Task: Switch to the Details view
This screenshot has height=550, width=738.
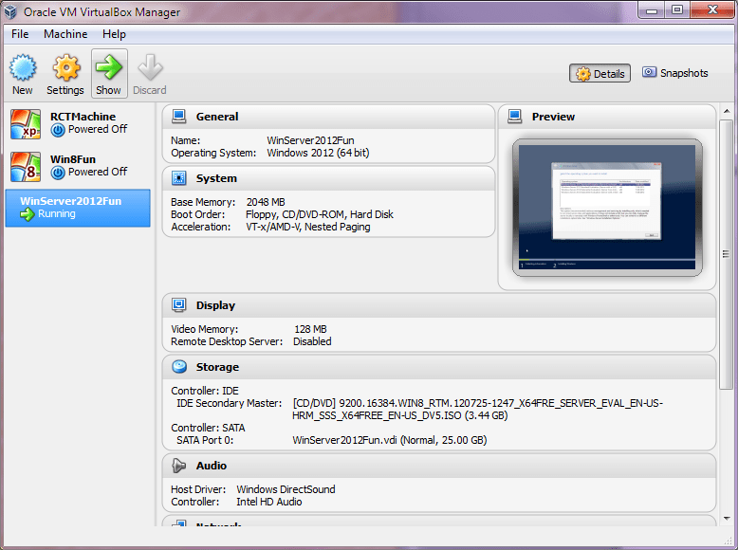Action: coord(600,73)
